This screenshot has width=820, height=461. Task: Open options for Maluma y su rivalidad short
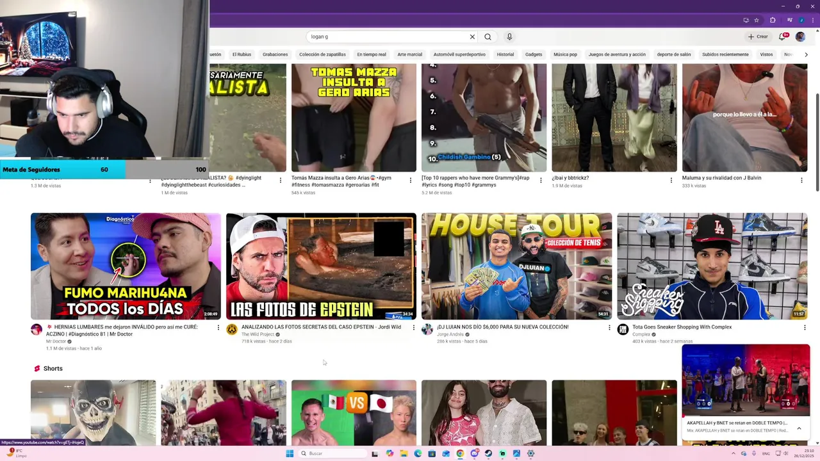click(801, 181)
